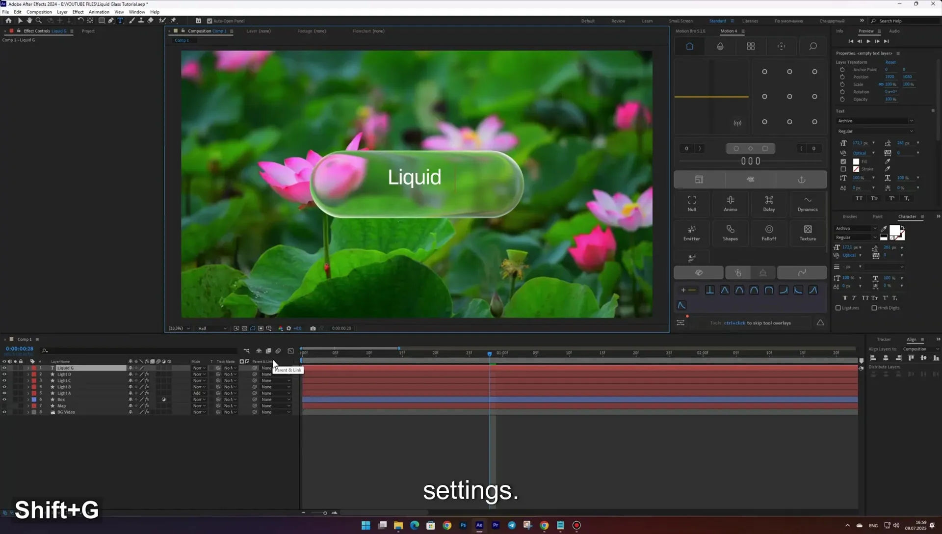Open the Archivo font dropdown in Properties
Screen dimensions: 942x534
tap(875, 121)
